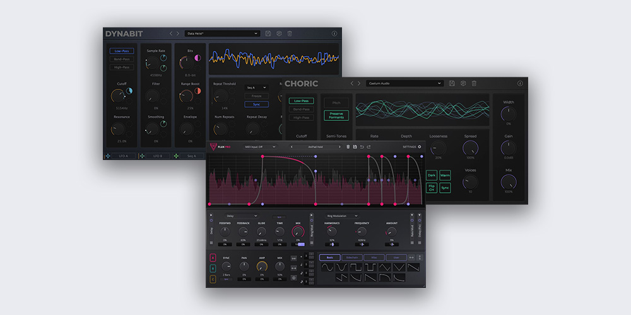Select envelope A button in Flux Pro
631x315 pixels.
(x=213, y=258)
